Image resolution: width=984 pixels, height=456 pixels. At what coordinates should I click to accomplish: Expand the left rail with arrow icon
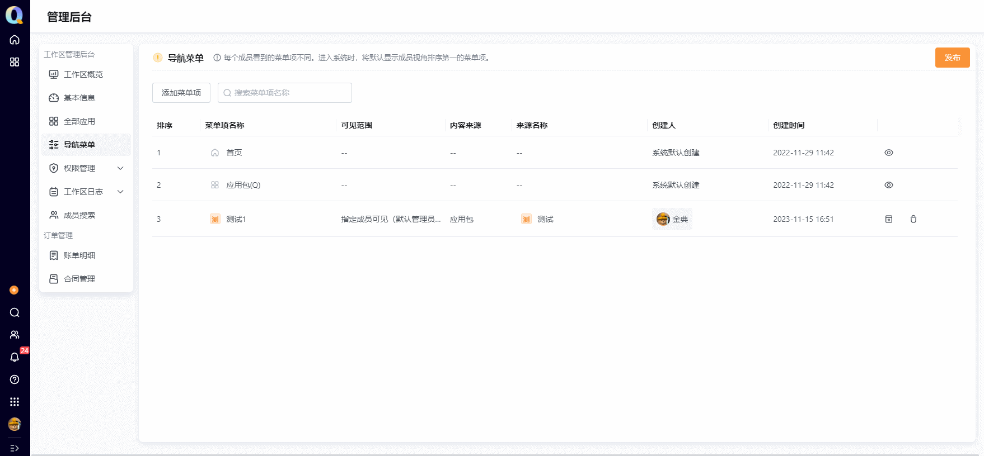pos(15,448)
